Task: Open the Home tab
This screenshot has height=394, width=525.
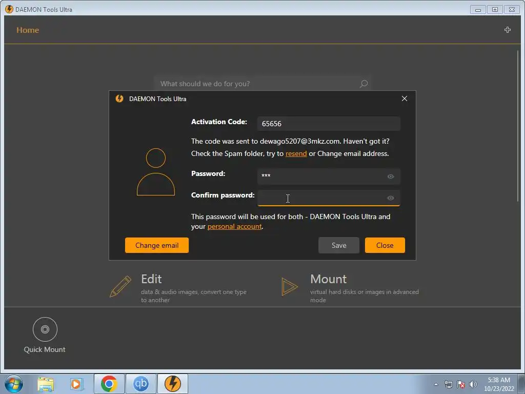Action: click(28, 30)
